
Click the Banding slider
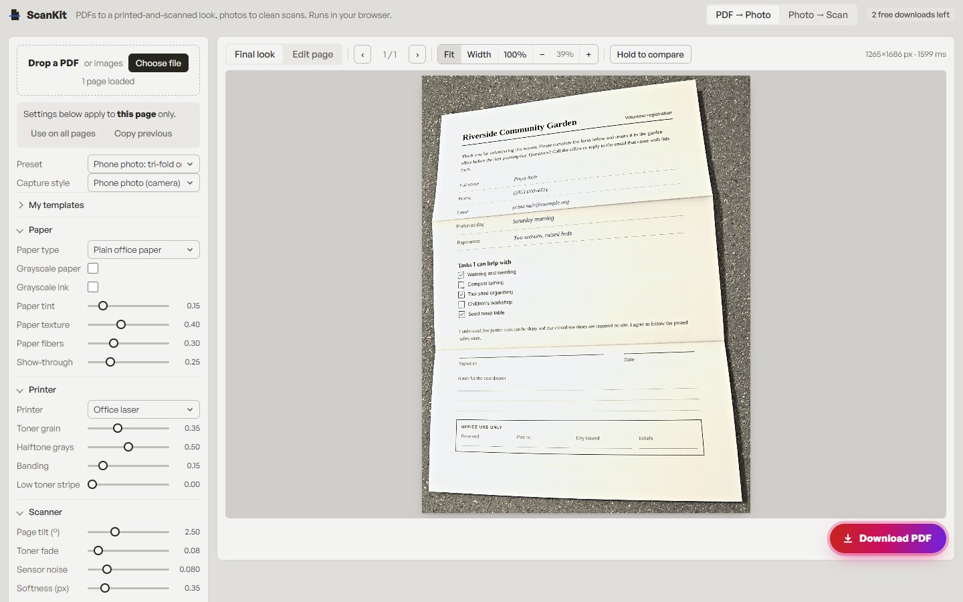[128, 466]
